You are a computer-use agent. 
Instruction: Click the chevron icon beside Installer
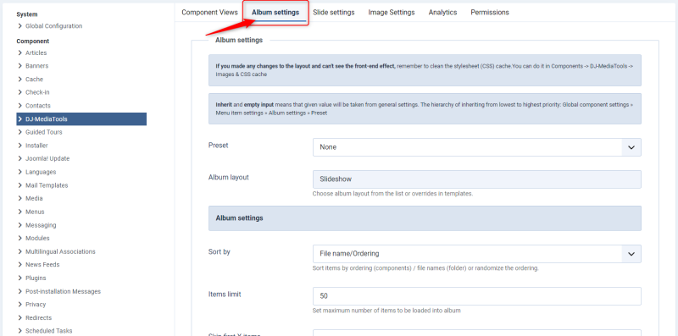point(19,146)
